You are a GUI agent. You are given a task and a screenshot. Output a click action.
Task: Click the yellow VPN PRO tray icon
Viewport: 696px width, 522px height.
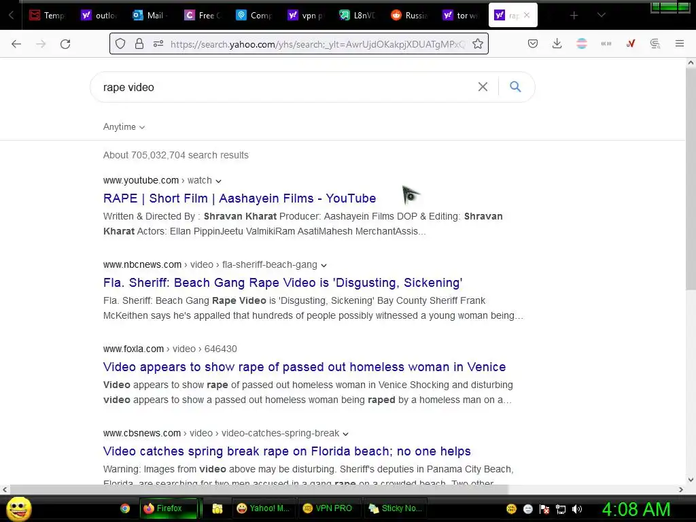pyautogui.click(x=511, y=509)
